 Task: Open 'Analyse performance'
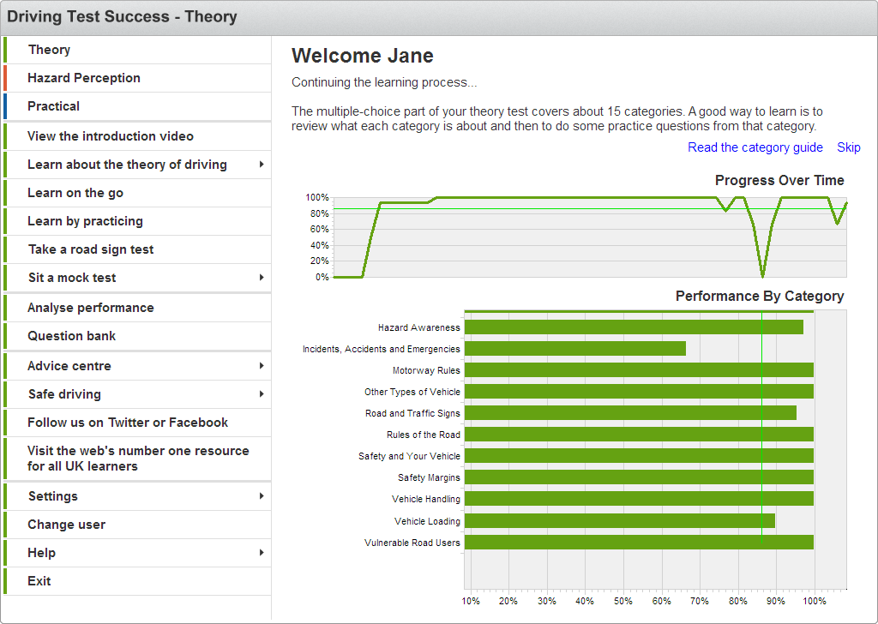(91, 308)
